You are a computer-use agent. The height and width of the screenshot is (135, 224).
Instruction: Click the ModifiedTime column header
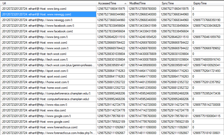click(x=144, y=3)
